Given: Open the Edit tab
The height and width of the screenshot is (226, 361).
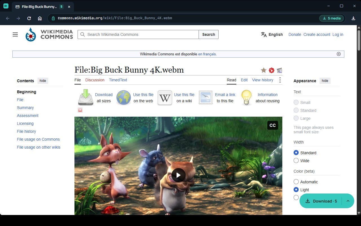Looking at the screenshot, I should click(x=244, y=80).
